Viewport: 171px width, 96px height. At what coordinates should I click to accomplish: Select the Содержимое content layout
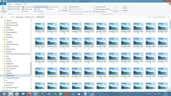(39, 11)
